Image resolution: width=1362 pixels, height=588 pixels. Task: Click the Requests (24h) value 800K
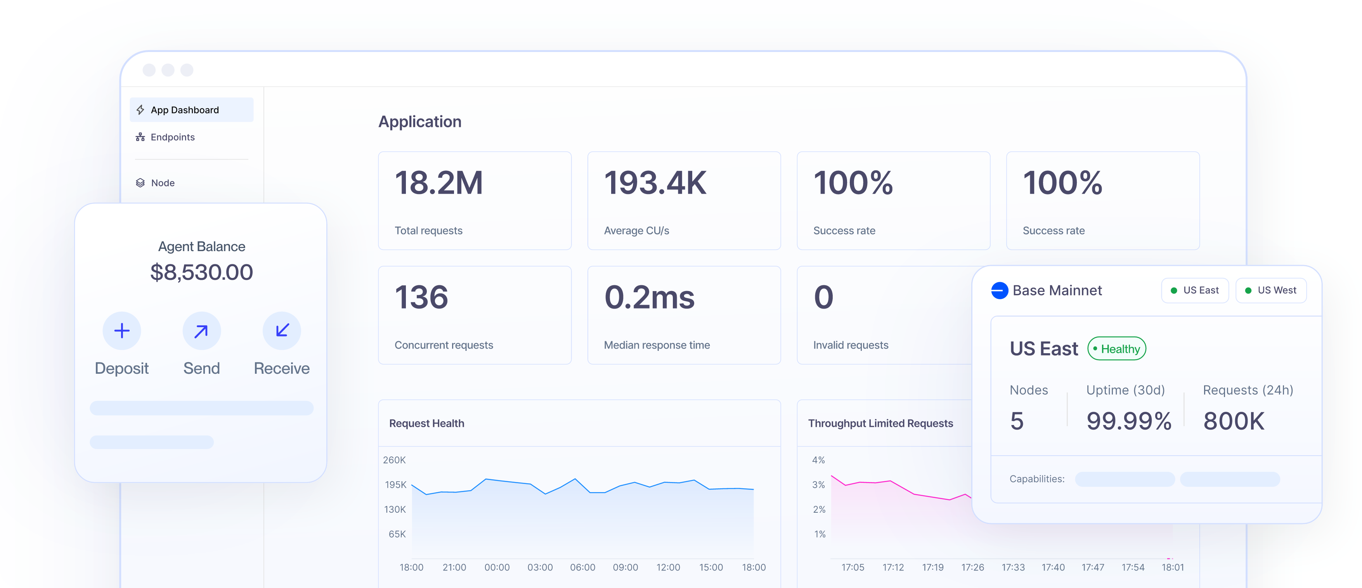pyautogui.click(x=1234, y=421)
